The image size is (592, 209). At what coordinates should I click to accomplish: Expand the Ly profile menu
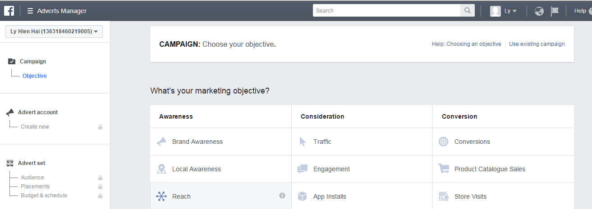(504, 11)
